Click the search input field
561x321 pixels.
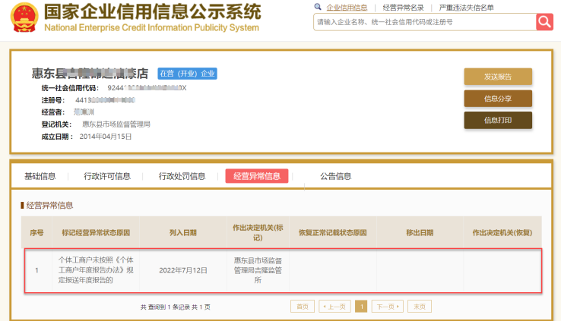click(x=424, y=22)
